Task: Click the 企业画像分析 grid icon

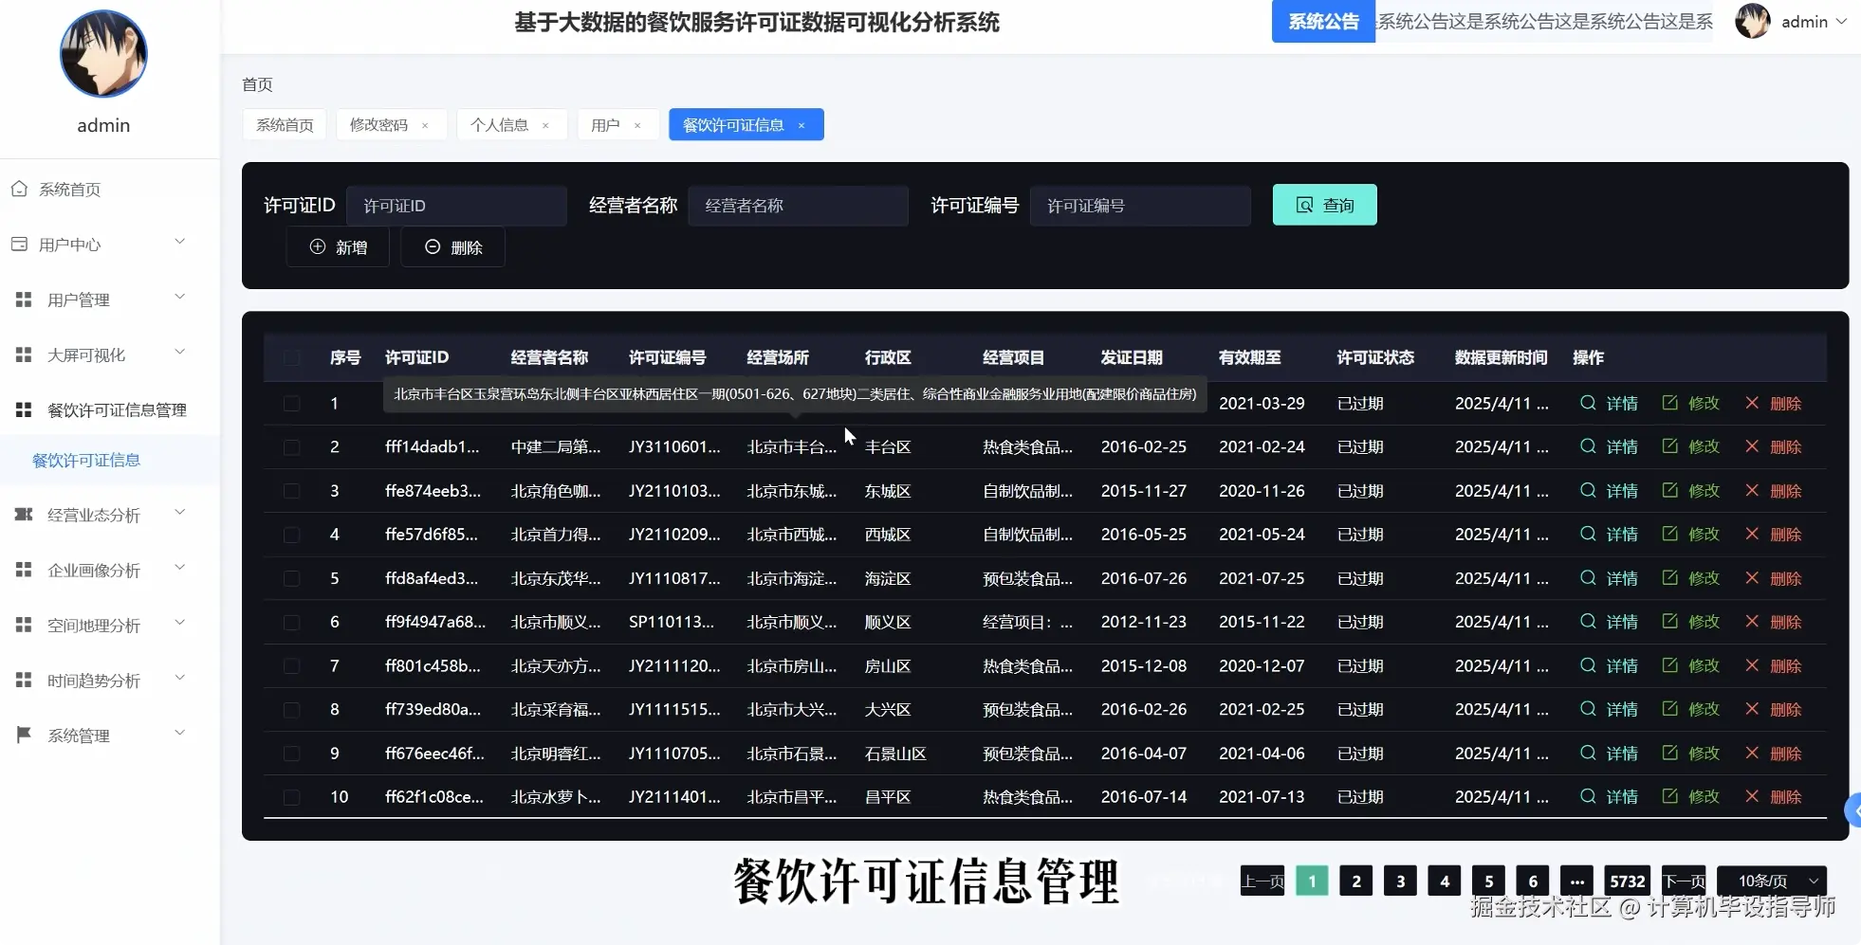Action: tap(24, 570)
